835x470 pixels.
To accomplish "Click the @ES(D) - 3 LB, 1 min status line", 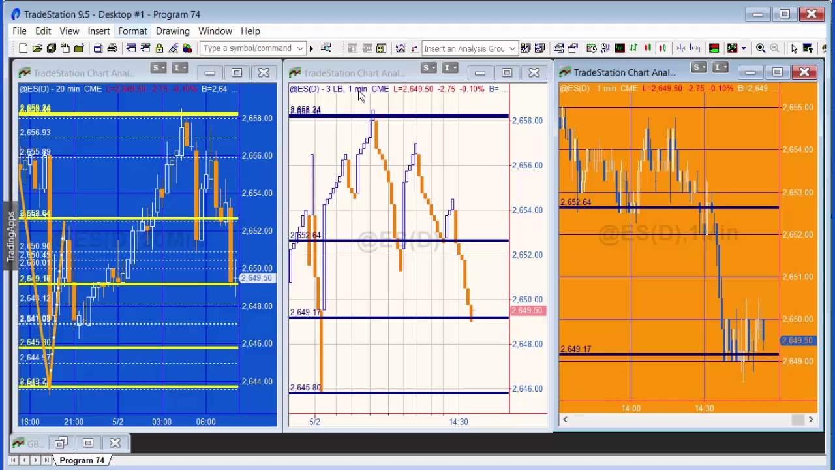I will pyautogui.click(x=329, y=89).
